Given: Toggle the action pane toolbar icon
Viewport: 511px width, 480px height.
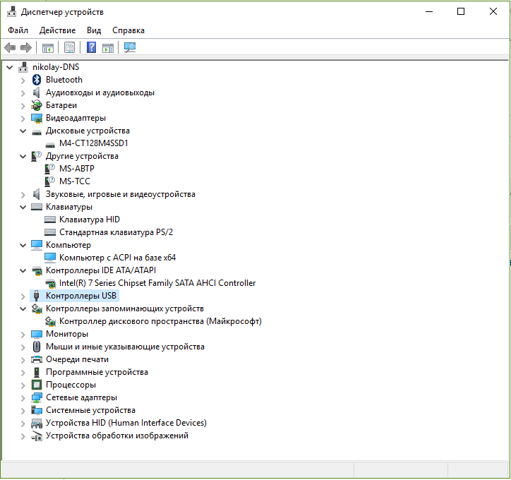Looking at the screenshot, I should [108, 48].
